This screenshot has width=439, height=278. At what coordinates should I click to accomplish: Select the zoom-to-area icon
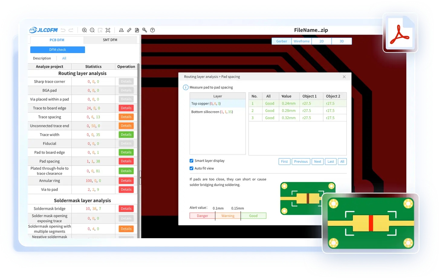(x=100, y=30)
